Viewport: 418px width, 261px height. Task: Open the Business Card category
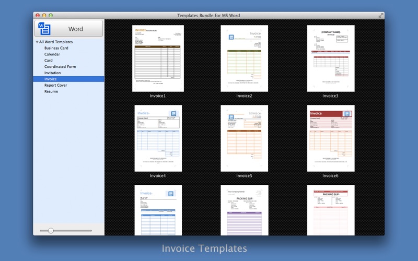point(56,48)
